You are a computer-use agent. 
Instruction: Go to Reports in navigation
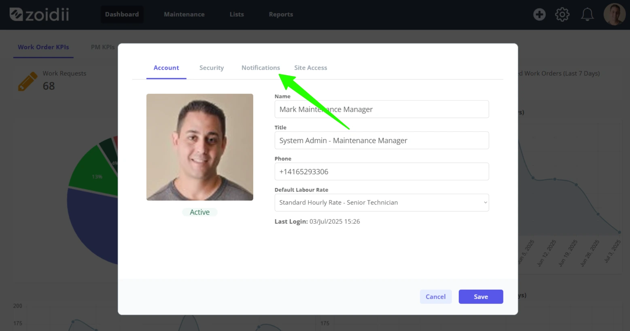click(x=281, y=15)
